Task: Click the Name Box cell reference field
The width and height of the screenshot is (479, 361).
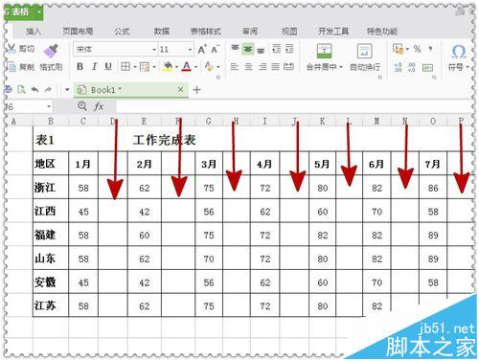Action: (x=29, y=106)
